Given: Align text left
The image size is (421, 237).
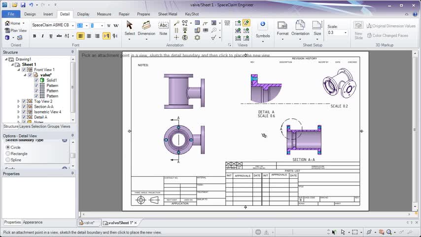Looking at the screenshot, I should (x=80, y=36).
